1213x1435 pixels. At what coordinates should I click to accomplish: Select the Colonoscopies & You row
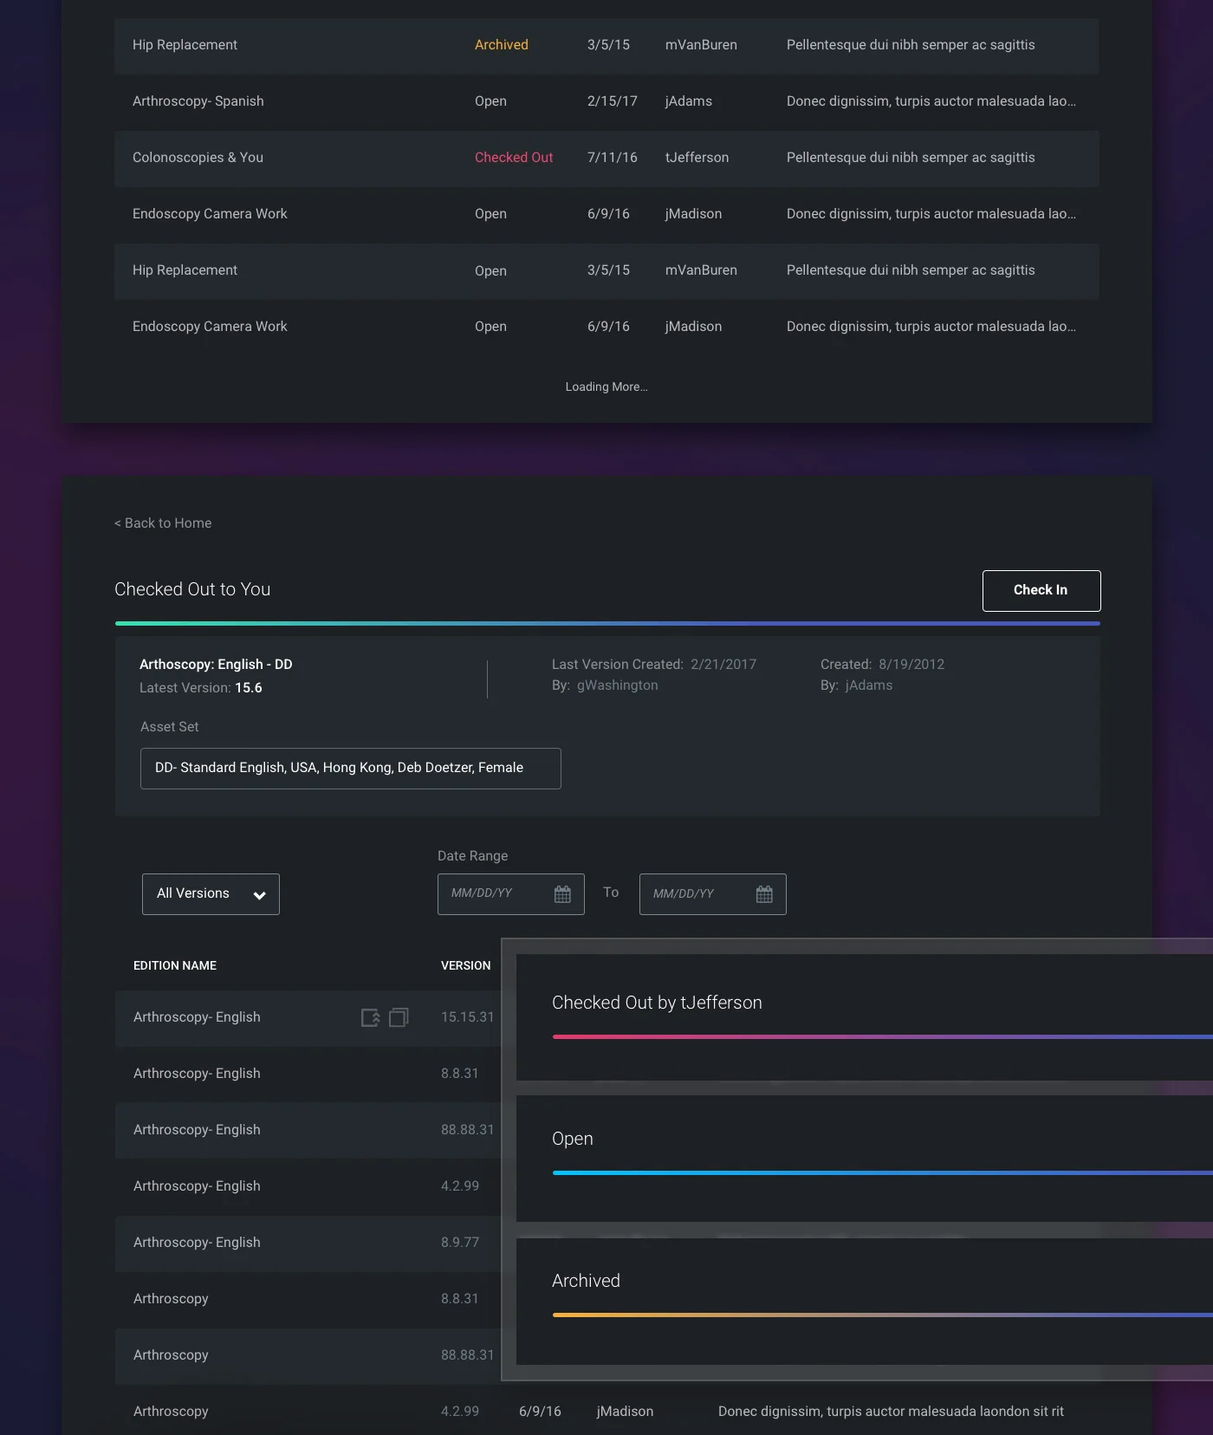coord(606,159)
